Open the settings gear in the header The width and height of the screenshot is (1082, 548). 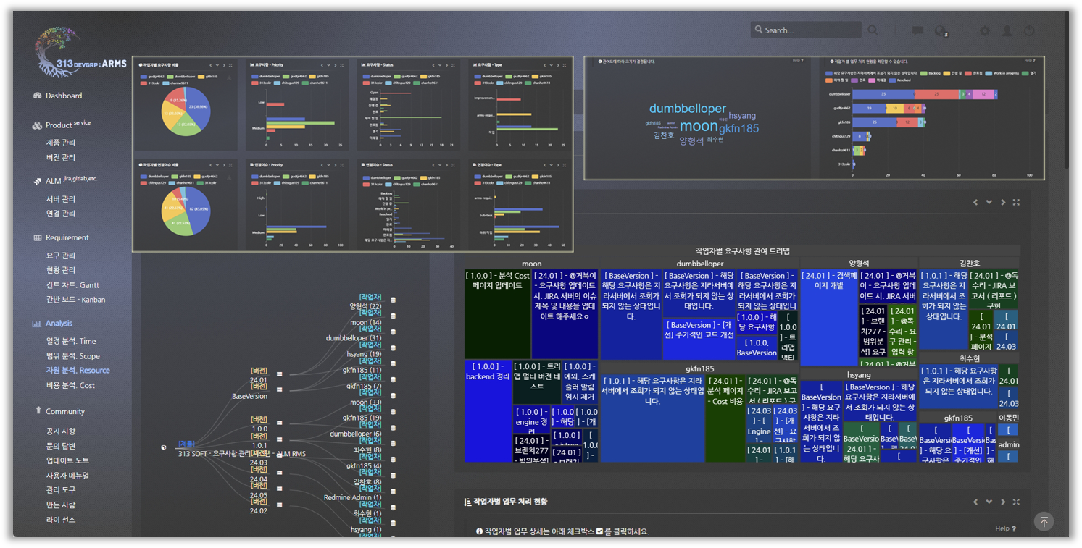[x=984, y=30]
